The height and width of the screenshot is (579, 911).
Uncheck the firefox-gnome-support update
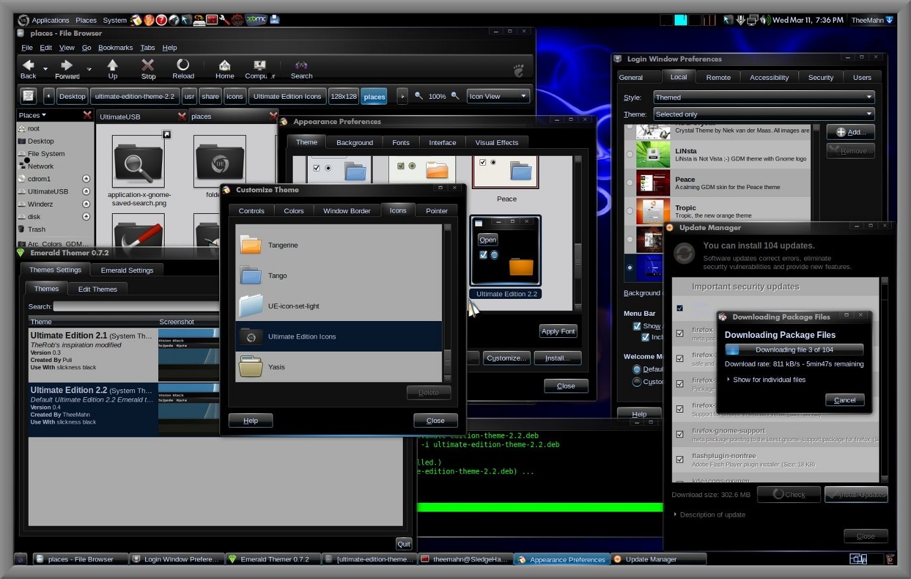click(x=679, y=434)
